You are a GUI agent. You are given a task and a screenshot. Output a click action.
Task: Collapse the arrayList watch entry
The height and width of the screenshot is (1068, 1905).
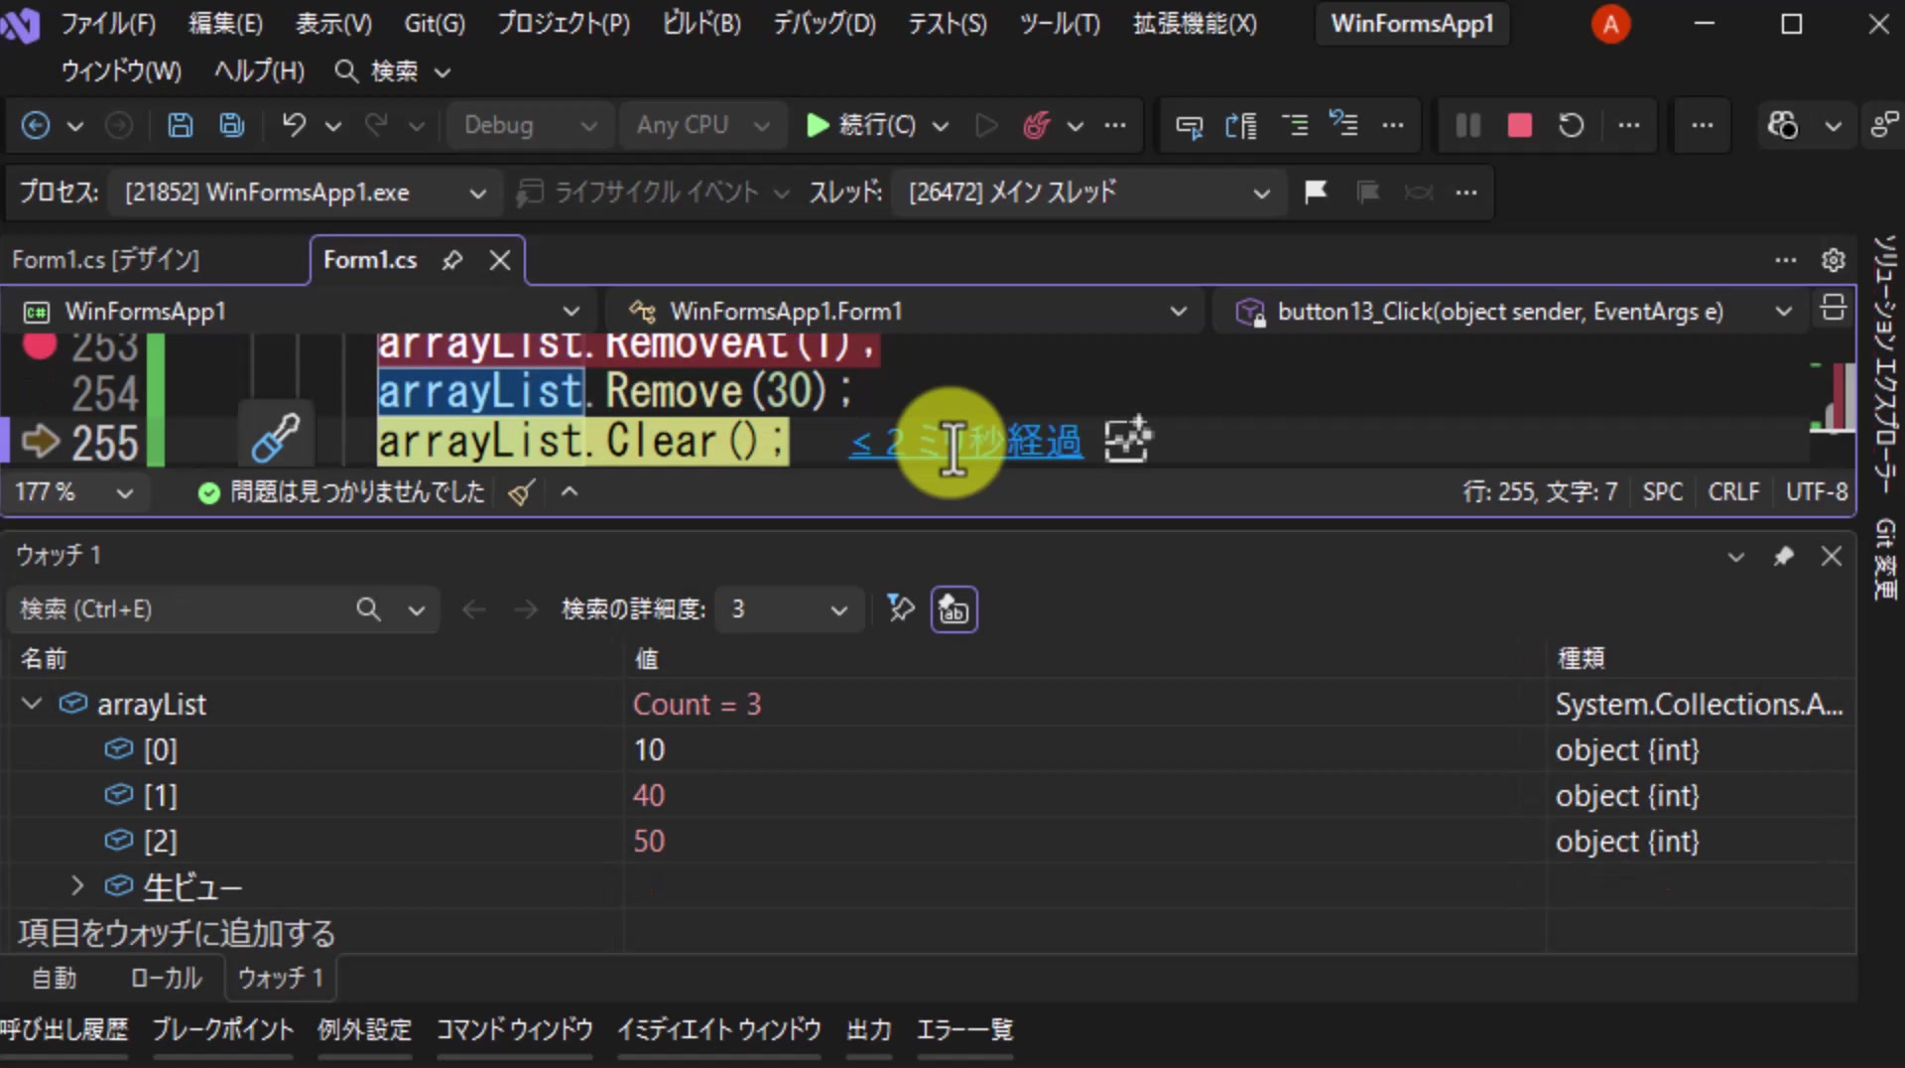(x=32, y=704)
